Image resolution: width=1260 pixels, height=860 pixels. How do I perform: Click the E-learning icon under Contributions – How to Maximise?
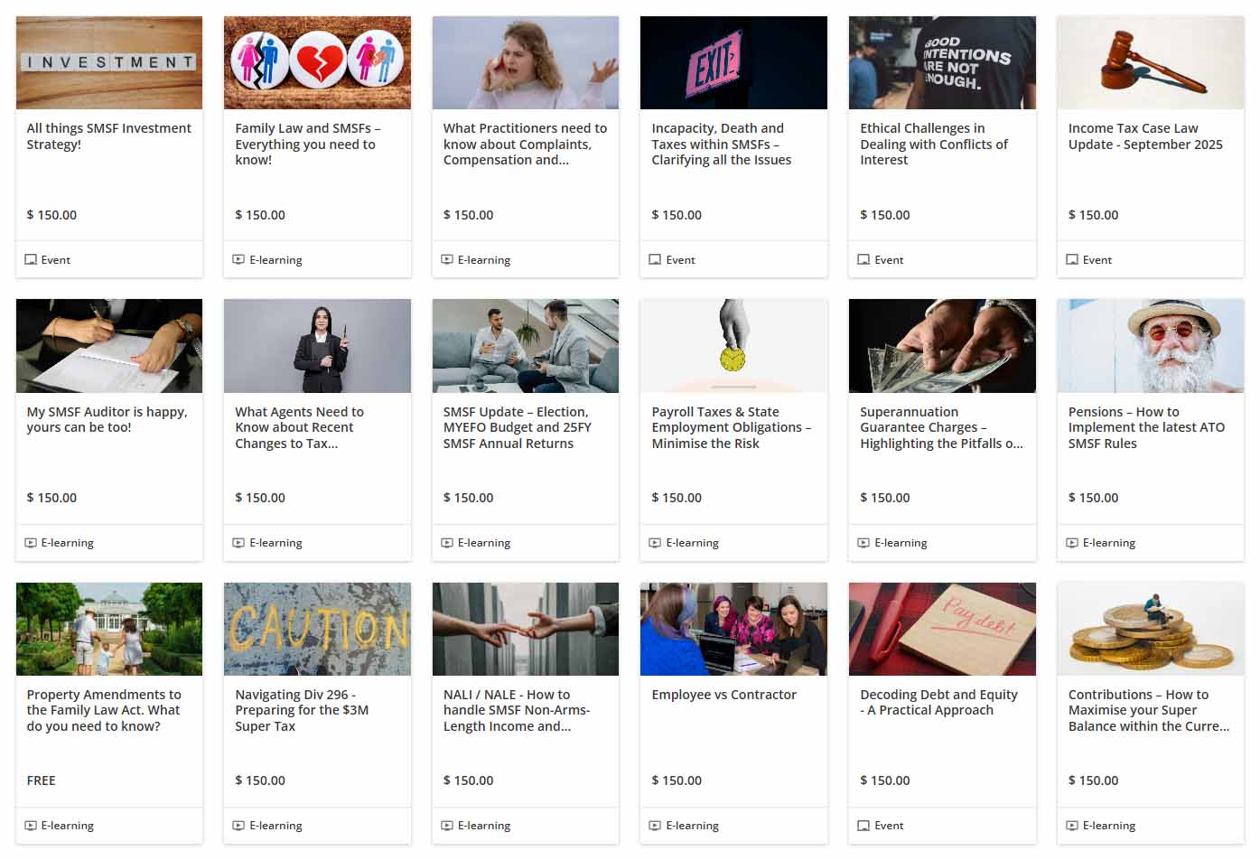tap(1072, 826)
